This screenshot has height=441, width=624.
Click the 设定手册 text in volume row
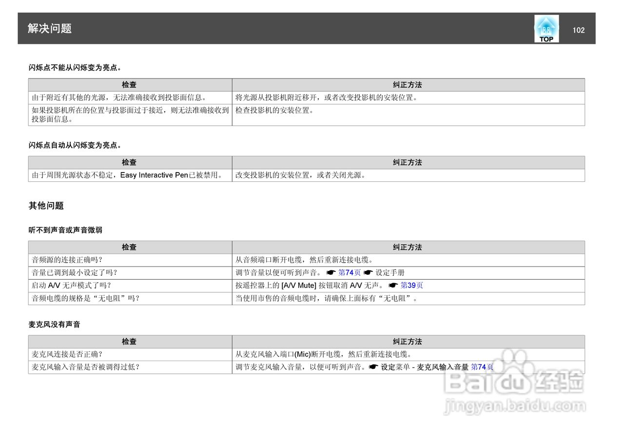coord(390,272)
